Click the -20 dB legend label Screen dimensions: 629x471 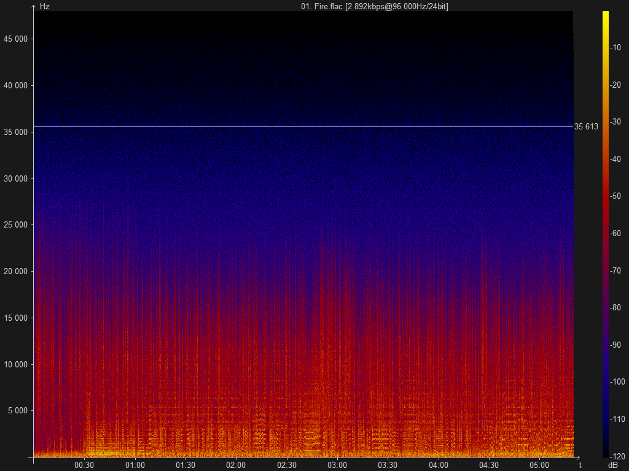615,85
